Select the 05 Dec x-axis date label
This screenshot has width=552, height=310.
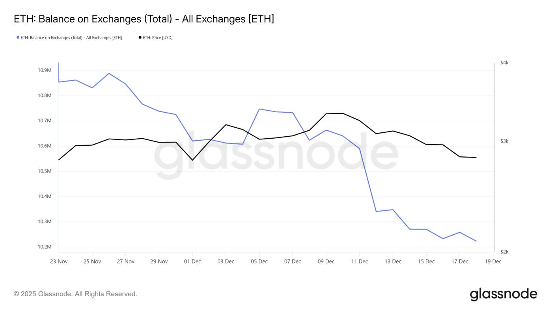click(259, 261)
